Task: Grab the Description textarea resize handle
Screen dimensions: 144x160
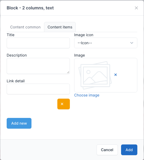Action: tap(68, 72)
